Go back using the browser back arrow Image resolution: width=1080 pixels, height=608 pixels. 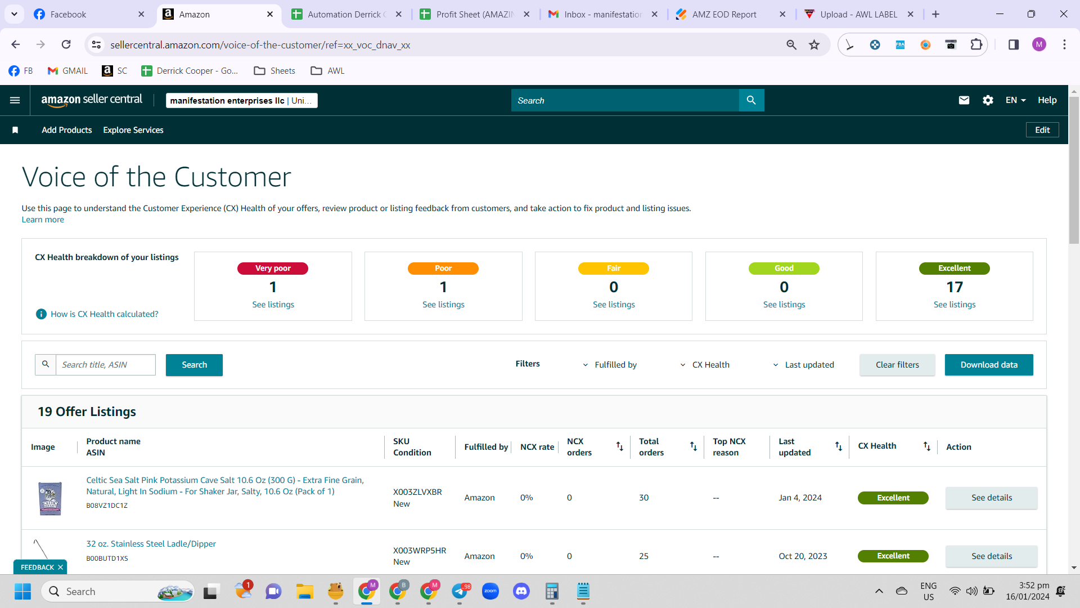point(16,44)
